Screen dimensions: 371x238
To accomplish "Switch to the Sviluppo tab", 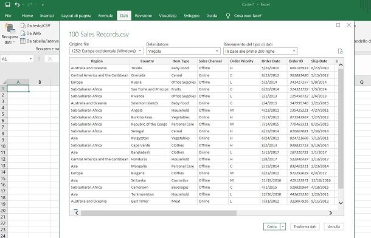I will click(192, 16).
